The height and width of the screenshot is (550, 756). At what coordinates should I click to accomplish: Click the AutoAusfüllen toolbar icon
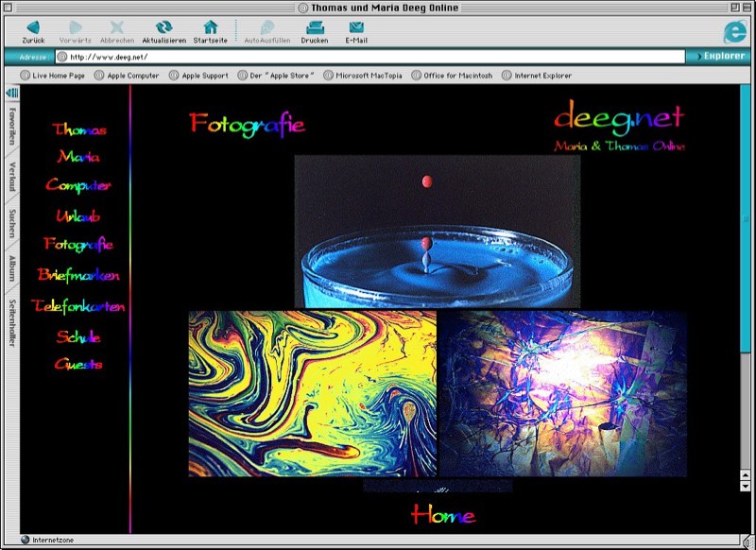click(x=267, y=27)
